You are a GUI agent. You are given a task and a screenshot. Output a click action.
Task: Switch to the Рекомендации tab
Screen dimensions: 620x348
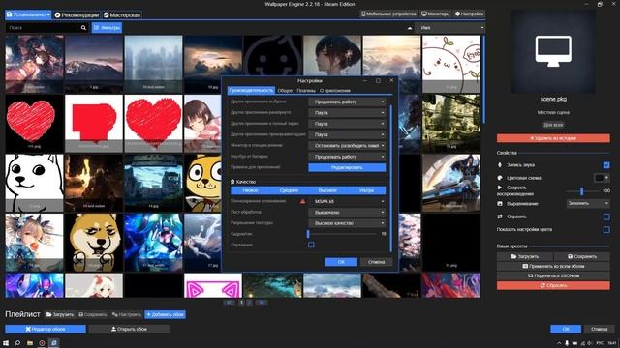[x=77, y=15]
